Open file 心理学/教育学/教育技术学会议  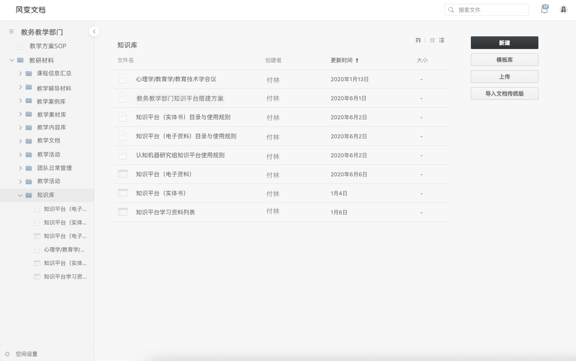coord(176,79)
